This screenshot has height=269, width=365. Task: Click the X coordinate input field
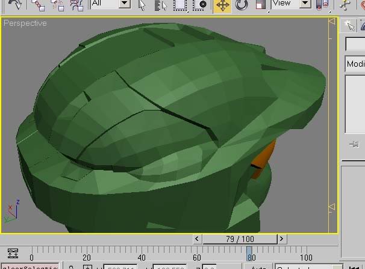click(120, 267)
